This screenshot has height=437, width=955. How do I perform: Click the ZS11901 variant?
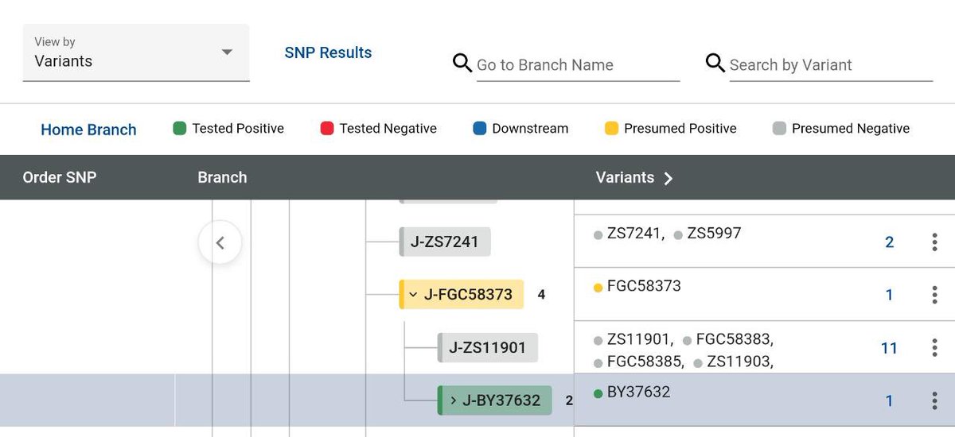[x=637, y=339]
